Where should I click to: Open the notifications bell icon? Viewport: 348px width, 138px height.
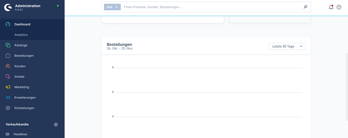click(331, 7)
